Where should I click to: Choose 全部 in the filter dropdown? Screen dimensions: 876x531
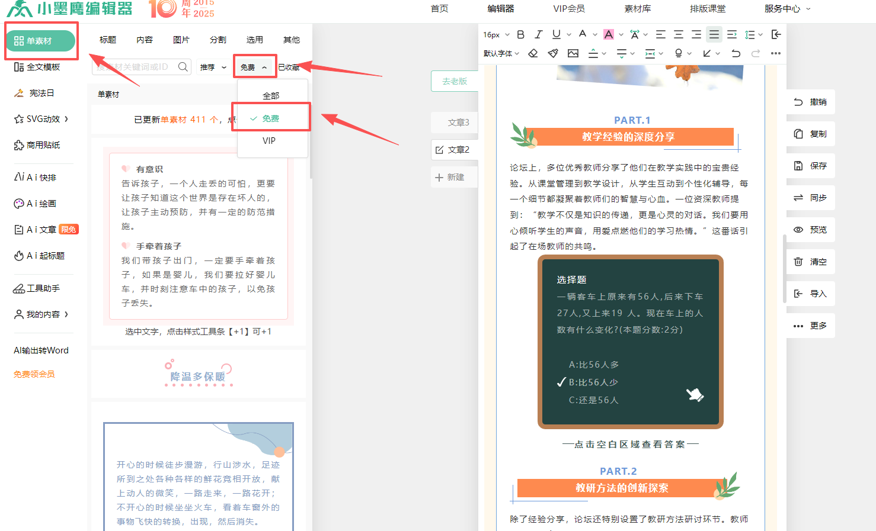271,96
